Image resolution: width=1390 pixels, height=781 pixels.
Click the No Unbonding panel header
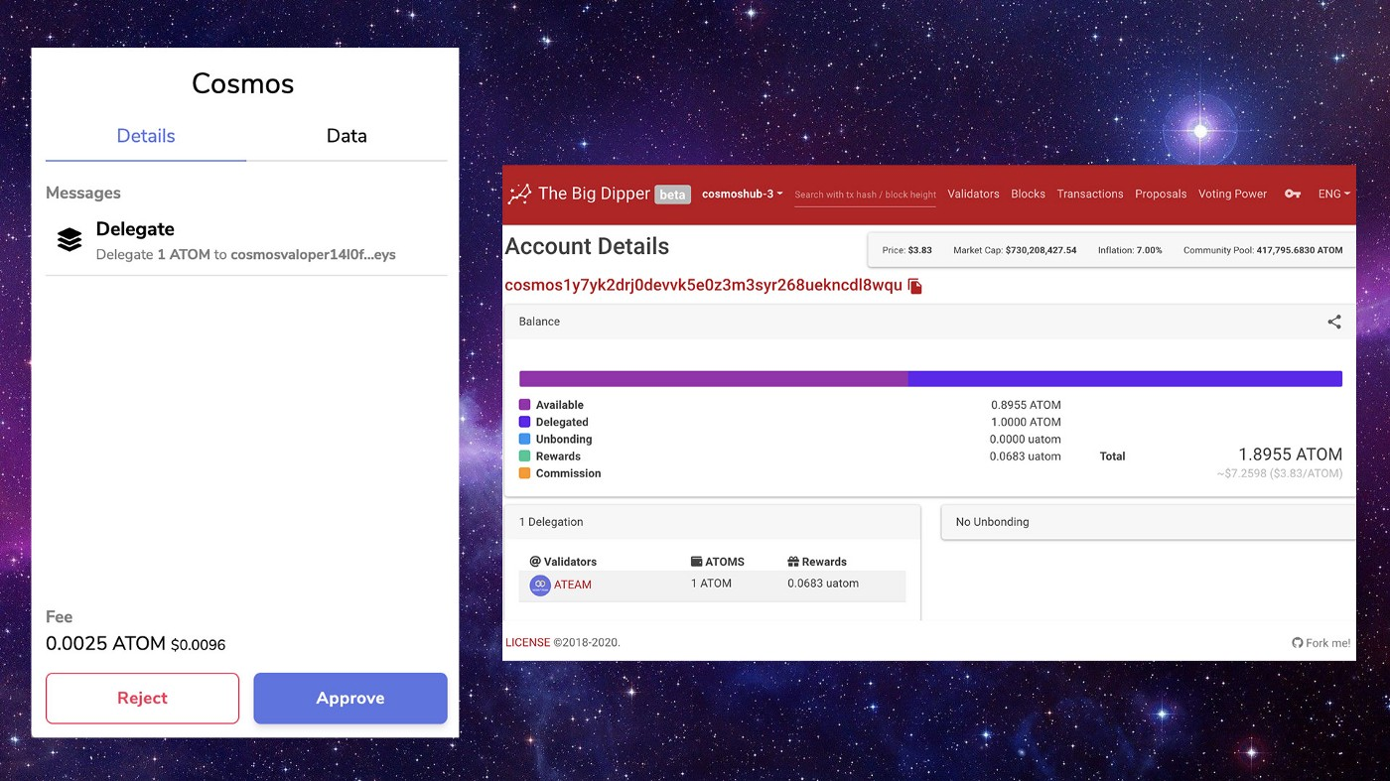(x=1148, y=522)
